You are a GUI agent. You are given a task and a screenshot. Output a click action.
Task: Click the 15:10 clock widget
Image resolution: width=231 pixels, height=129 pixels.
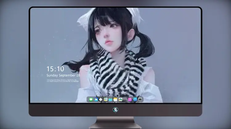pos(55,69)
